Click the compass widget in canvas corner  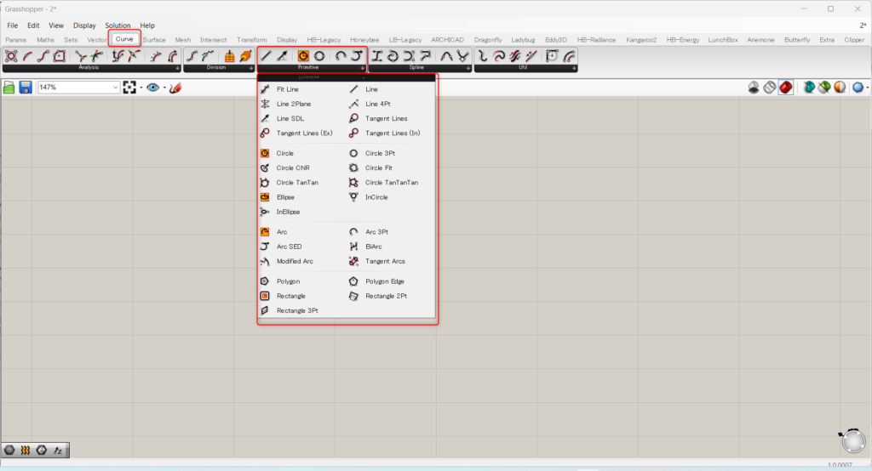[852, 440]
